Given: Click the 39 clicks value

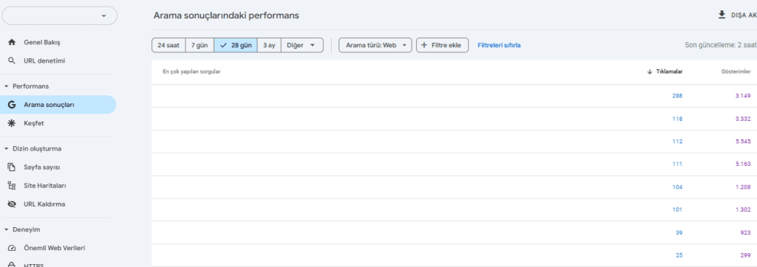Looking at the screenshot, I should 679,233.
